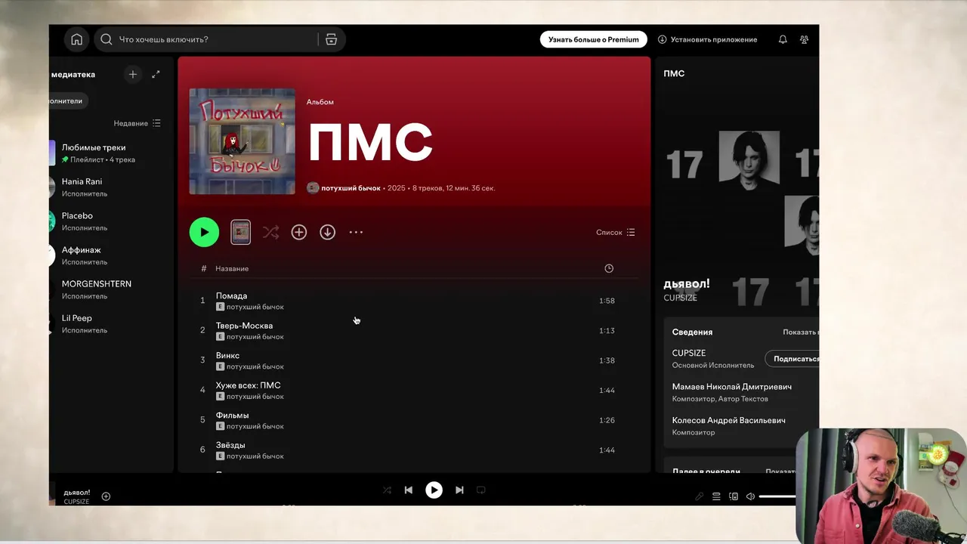This screenshot has height=544, width=967.
Task: Click Установить приложение link
Action: click(x=707, y=39)
